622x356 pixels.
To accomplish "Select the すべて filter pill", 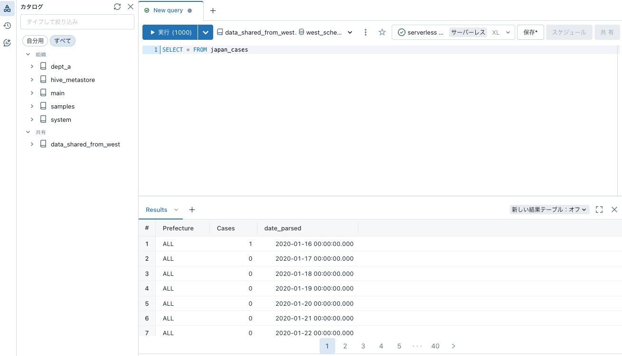I will [x=62, y=41].
